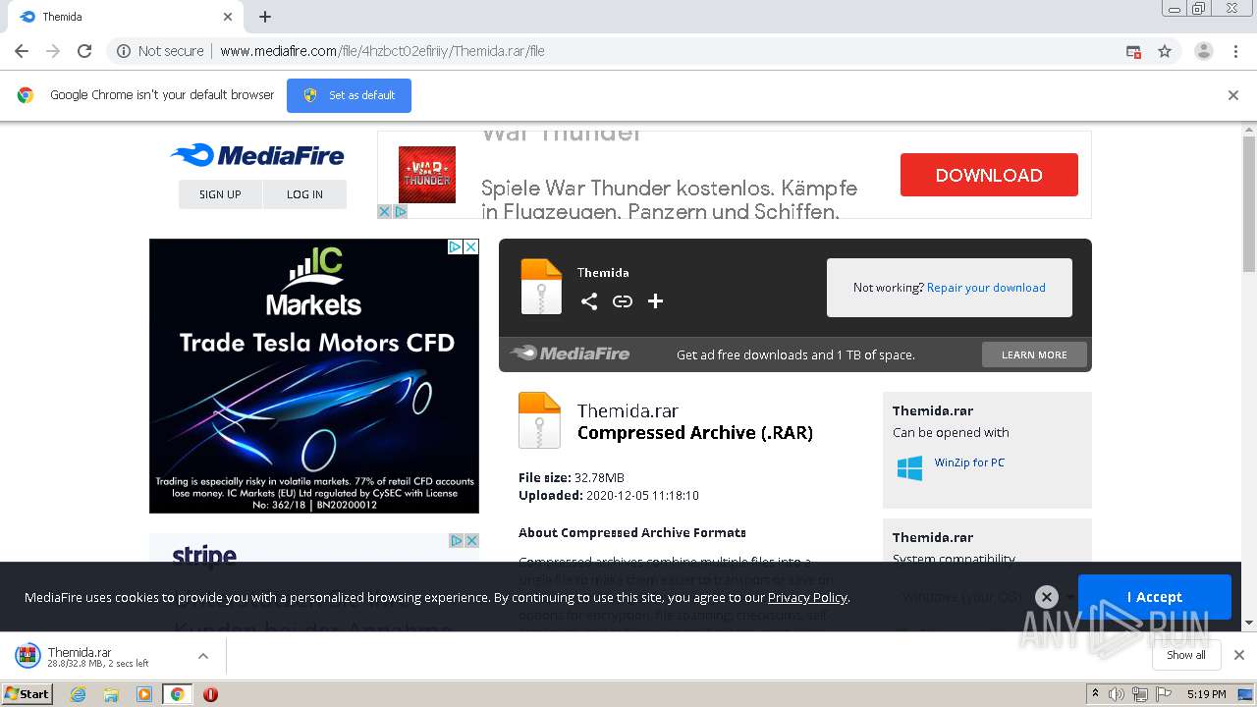Open the Chrome profile avatar
The width and height of the screenshot is (1257, 707).
pos(1203,51)
